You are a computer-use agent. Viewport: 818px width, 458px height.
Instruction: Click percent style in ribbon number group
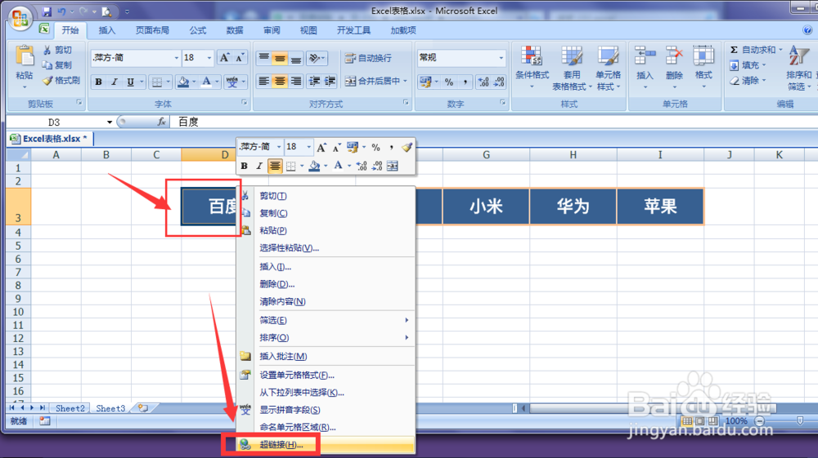(x=448, y=82)
